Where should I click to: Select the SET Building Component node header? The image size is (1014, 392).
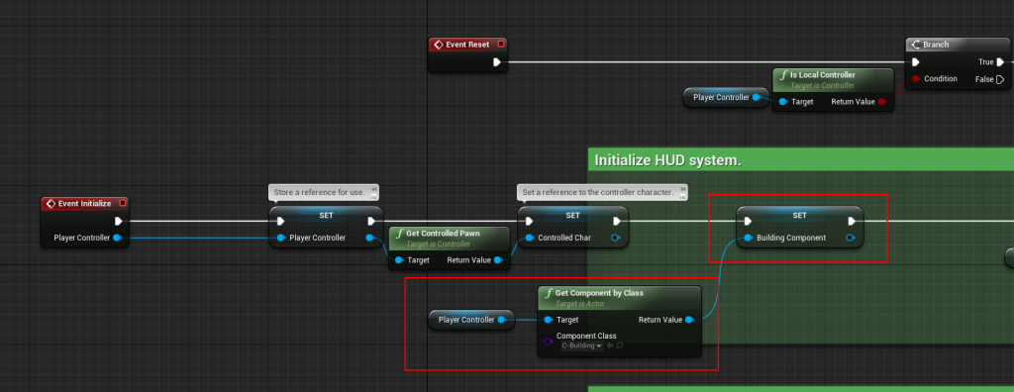click(800, 216)
